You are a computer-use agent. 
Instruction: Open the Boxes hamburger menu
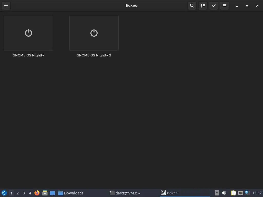click(x=224, y=6)
